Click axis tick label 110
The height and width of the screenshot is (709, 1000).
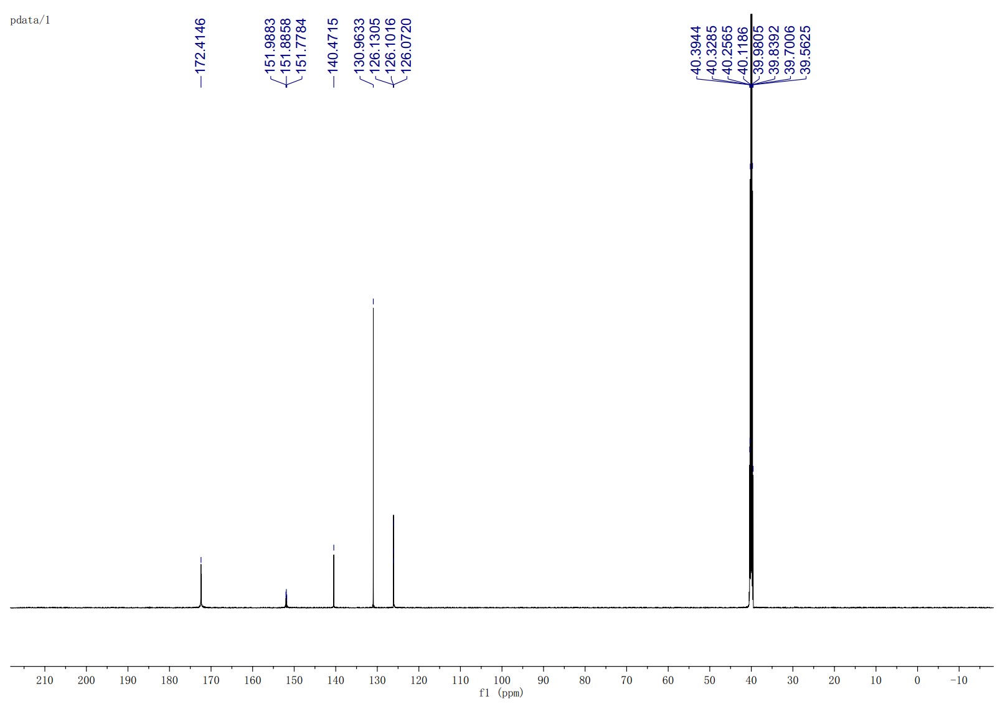point(460,680)
